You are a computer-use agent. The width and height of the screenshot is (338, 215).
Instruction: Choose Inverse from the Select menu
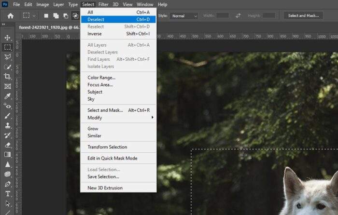[118, 34]
